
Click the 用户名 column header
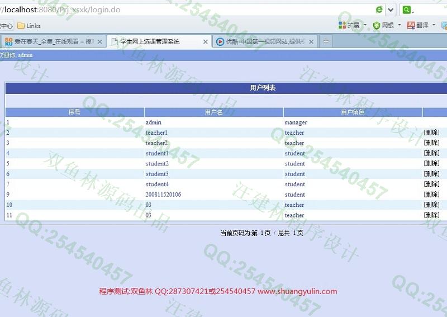213,112
